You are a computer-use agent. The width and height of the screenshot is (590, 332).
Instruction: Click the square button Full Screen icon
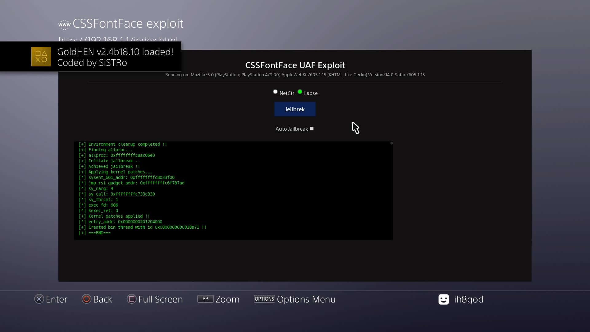pos(132,299)
